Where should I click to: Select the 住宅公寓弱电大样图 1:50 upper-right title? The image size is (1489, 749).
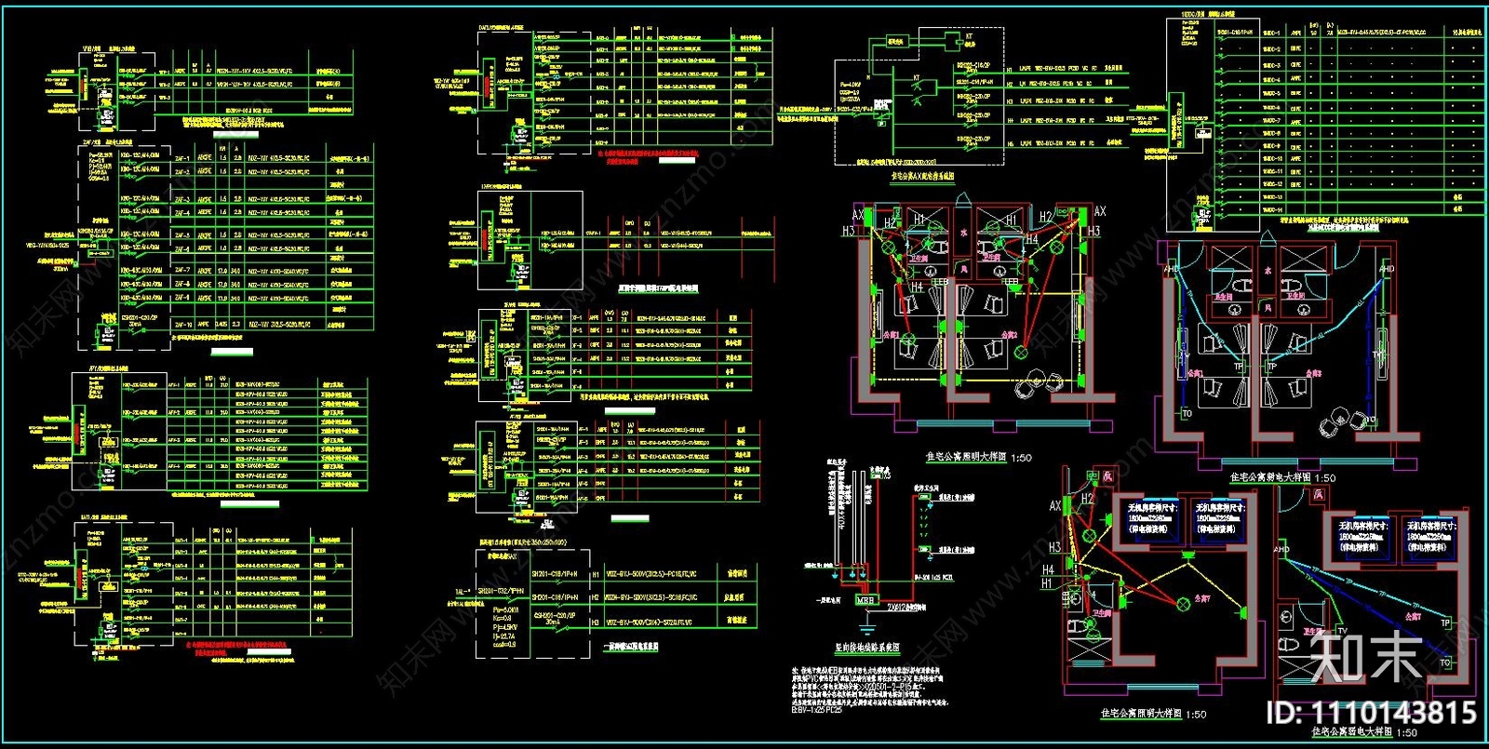[x=1282, y=477]
